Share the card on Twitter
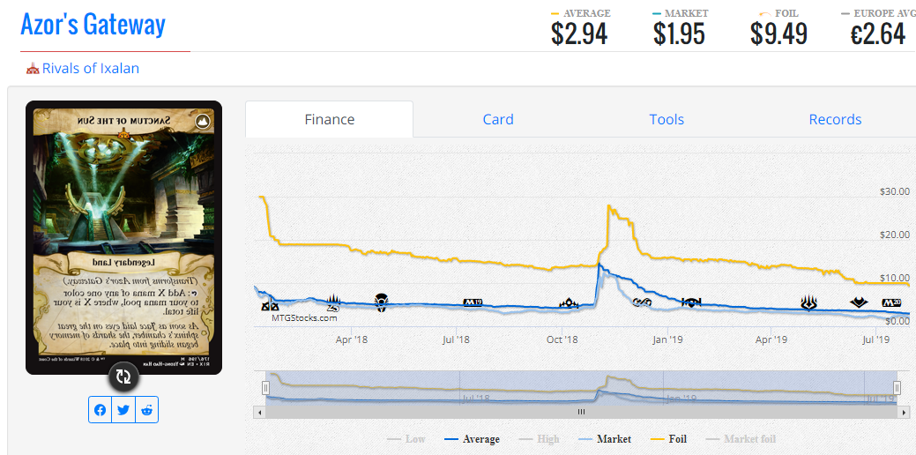 (x=123, y=410)
